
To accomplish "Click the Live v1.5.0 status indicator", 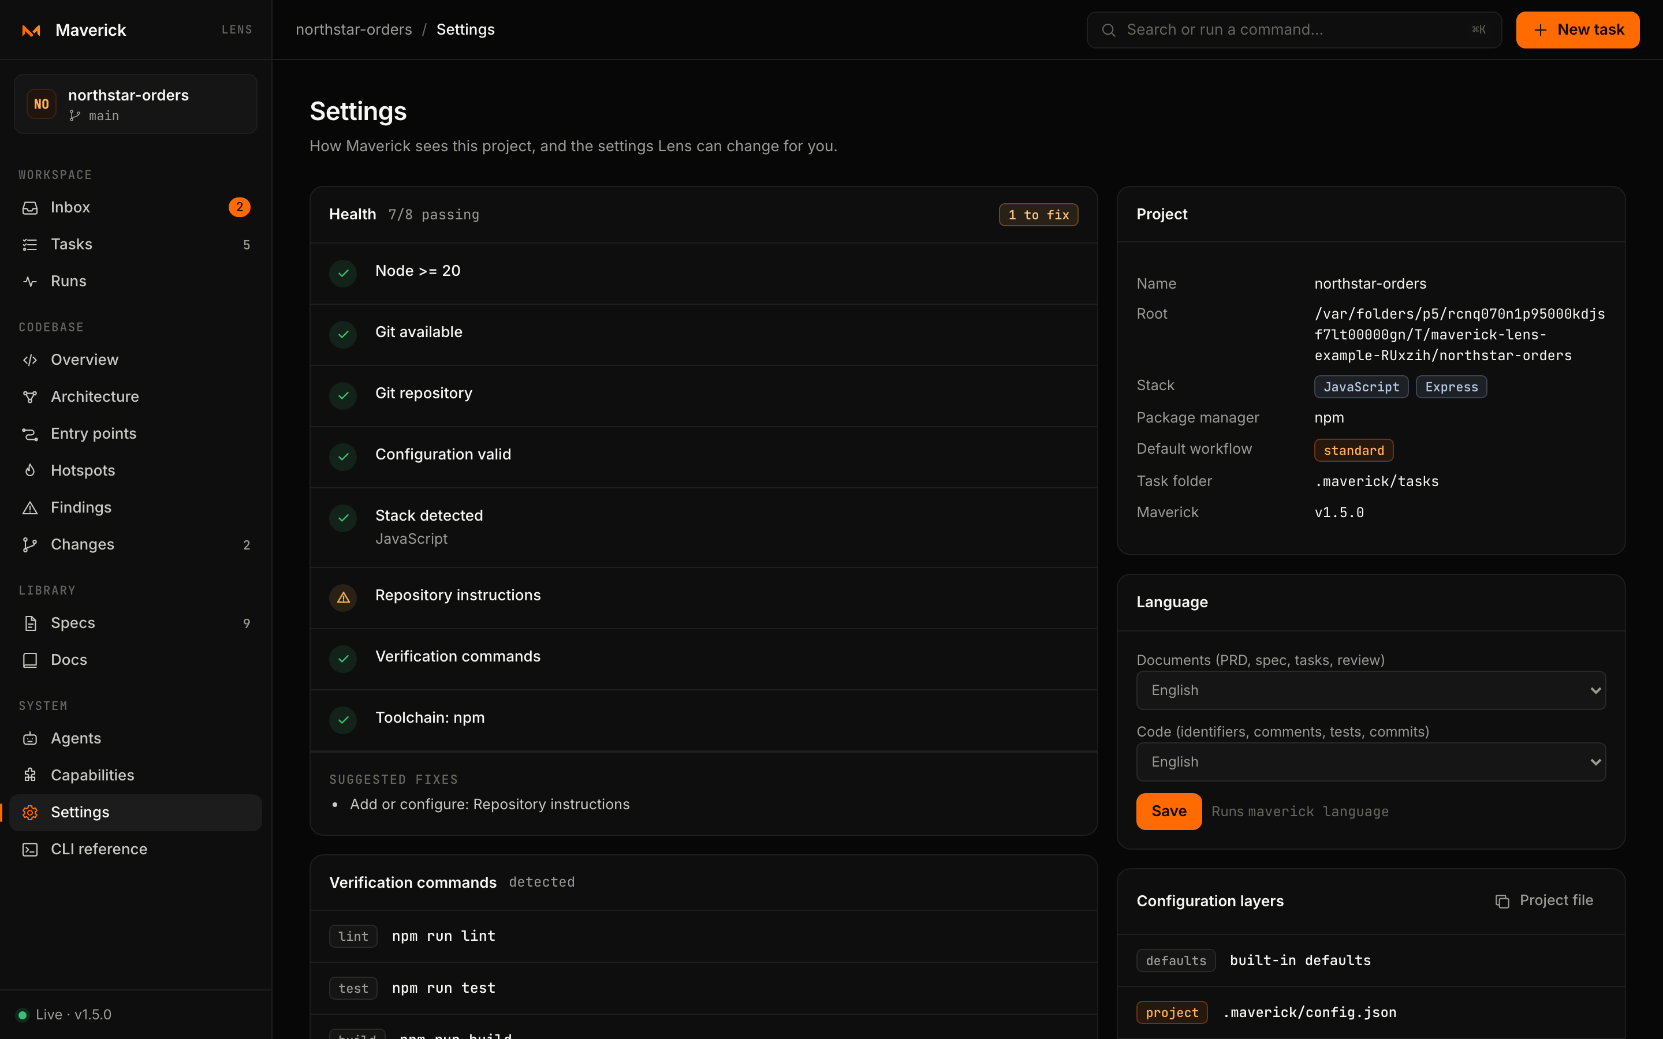I will coord(64,1014).
